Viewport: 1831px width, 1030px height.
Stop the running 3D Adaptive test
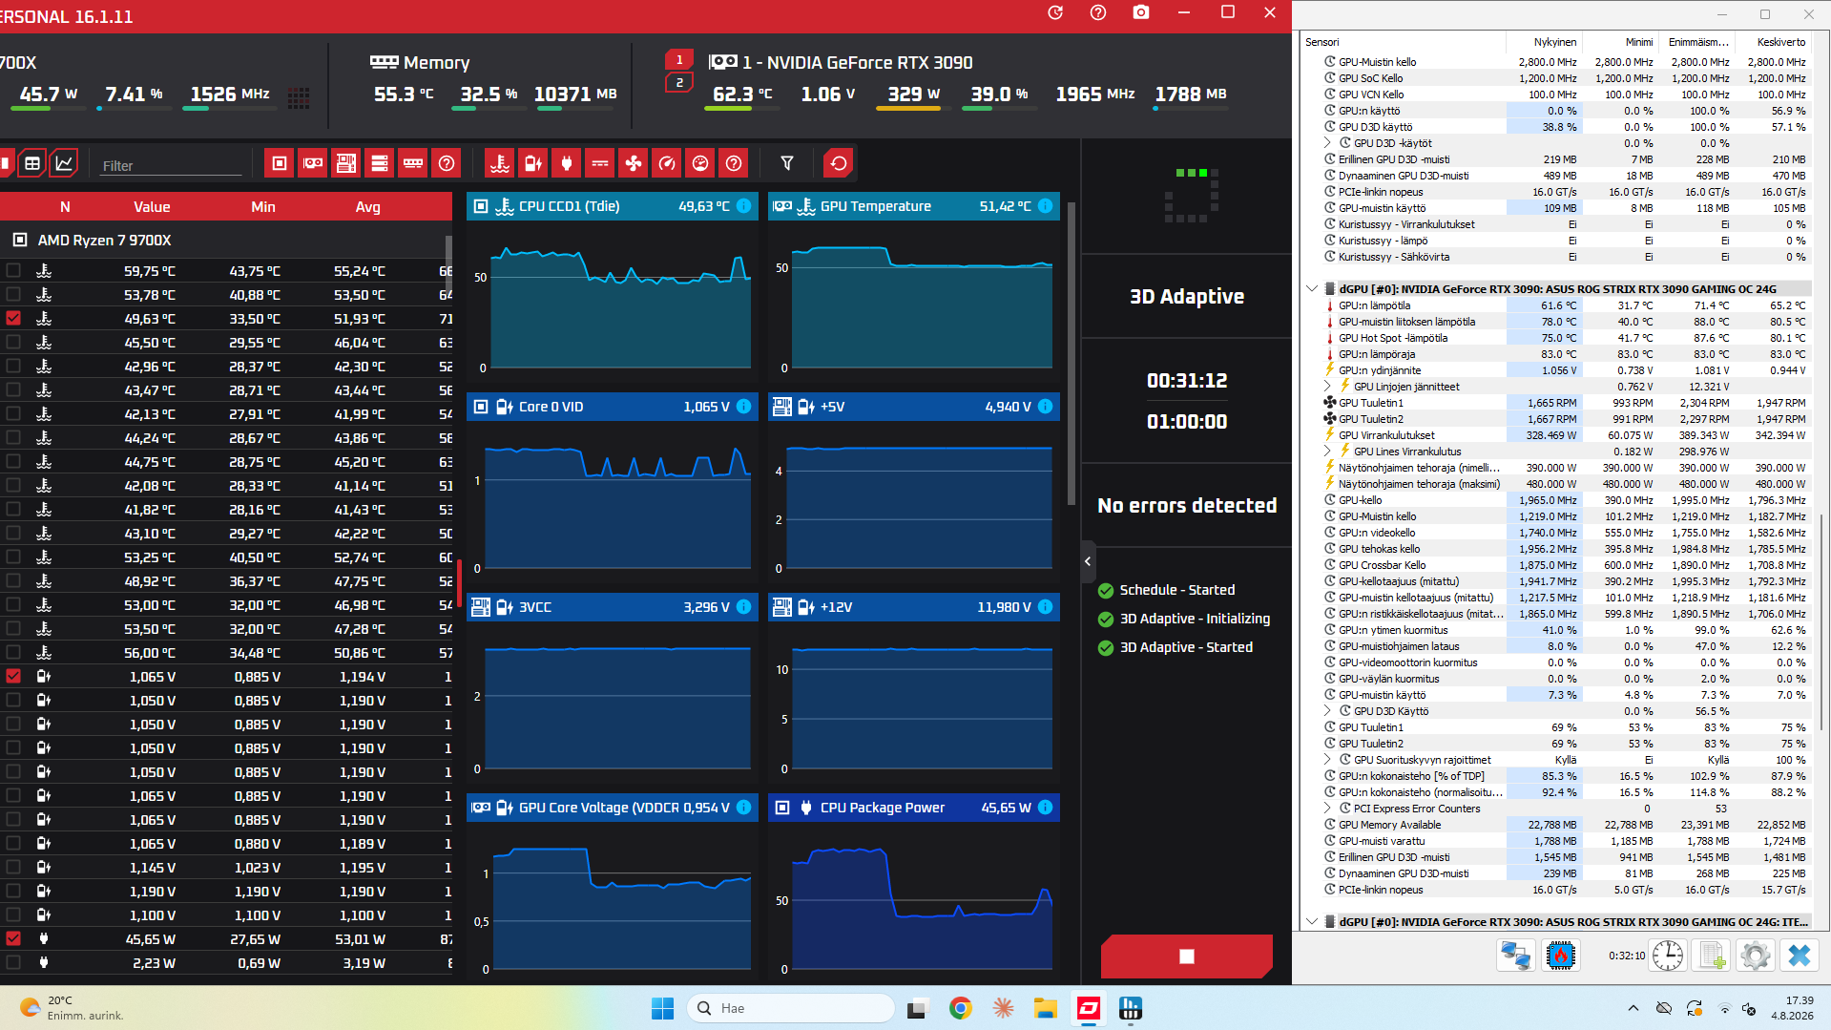point(1187,956)
